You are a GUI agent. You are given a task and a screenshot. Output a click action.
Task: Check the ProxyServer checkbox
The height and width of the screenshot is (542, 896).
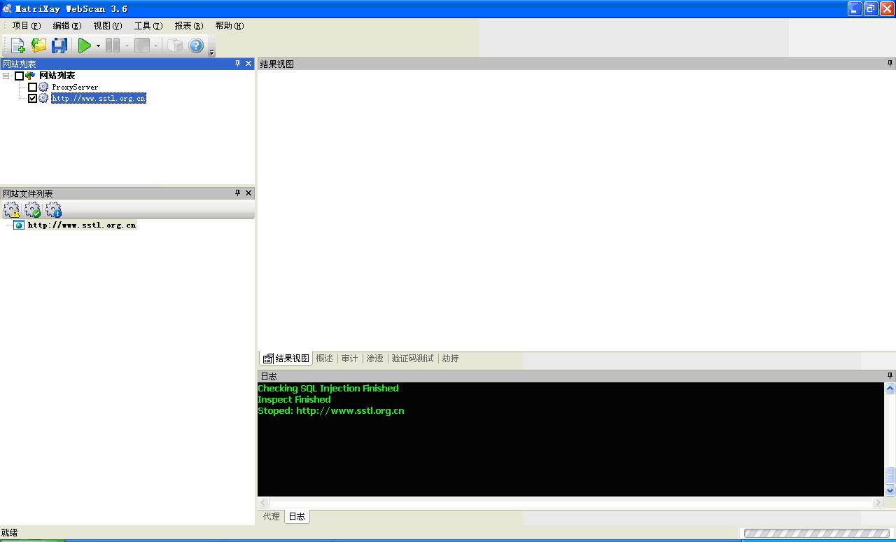click(x=32, y=87)
